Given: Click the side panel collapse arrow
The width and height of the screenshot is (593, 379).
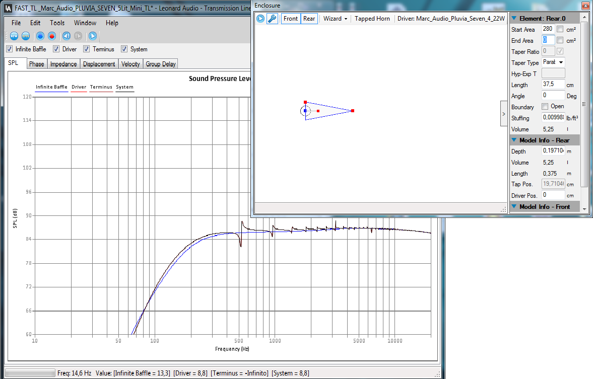Looking at the screenshot, I should tap(504, 114).
